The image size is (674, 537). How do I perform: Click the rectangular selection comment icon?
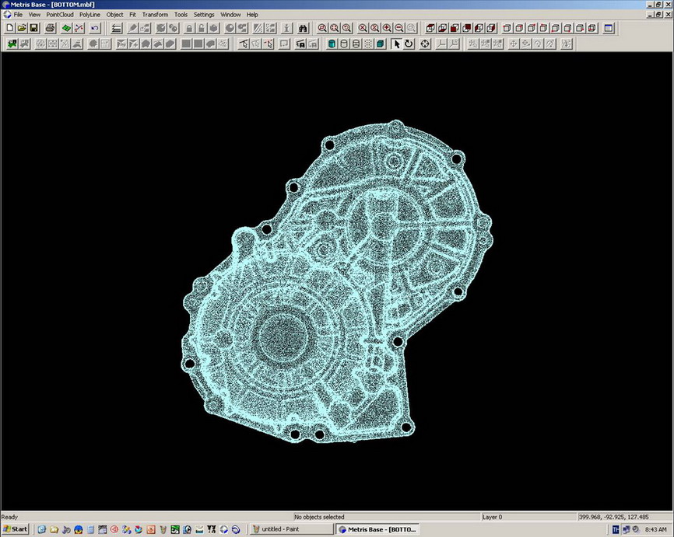point(284,44)
